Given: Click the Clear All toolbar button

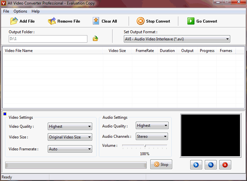Looking at the screenshot, I should pos(105,21).
